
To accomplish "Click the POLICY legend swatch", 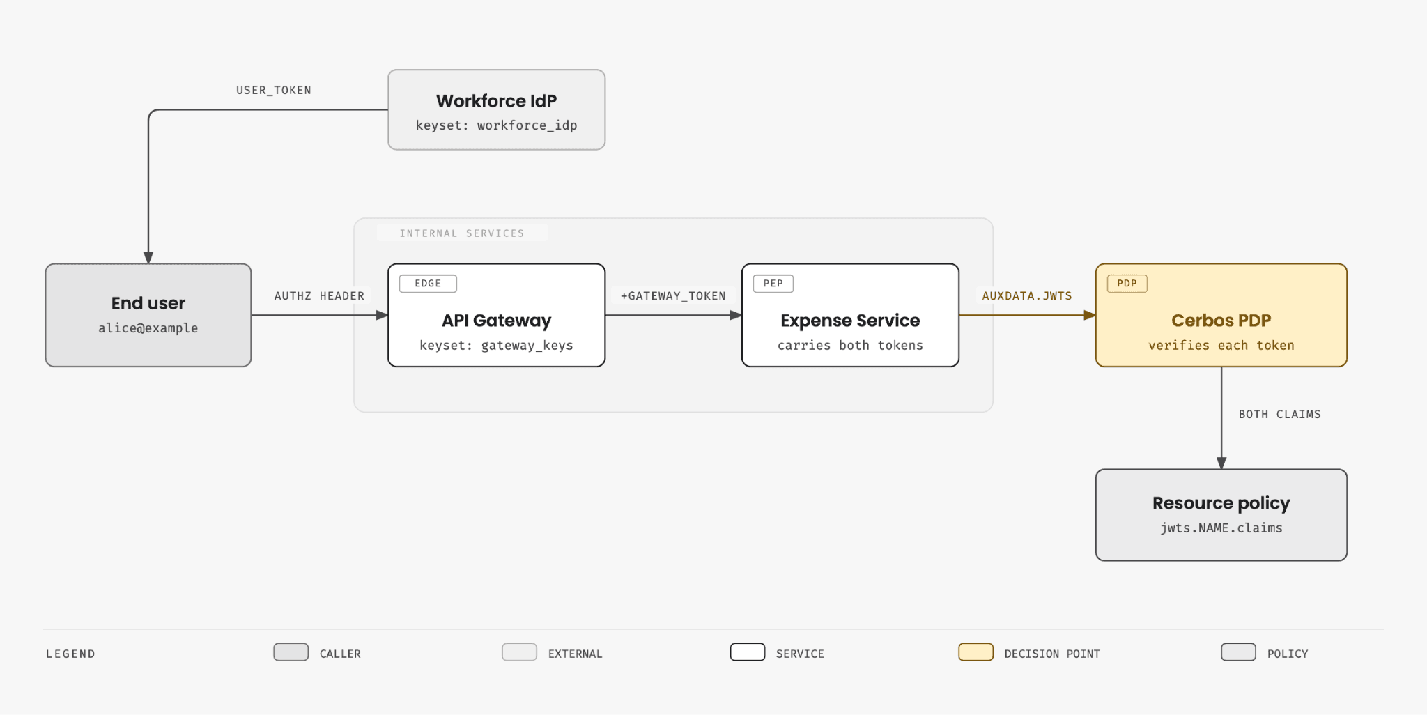I will 1239,652.
